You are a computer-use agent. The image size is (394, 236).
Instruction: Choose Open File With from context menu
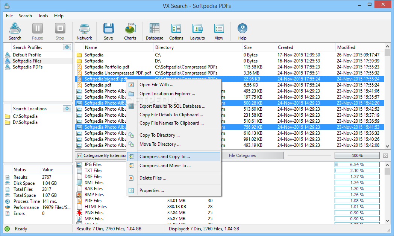(174, 85)
